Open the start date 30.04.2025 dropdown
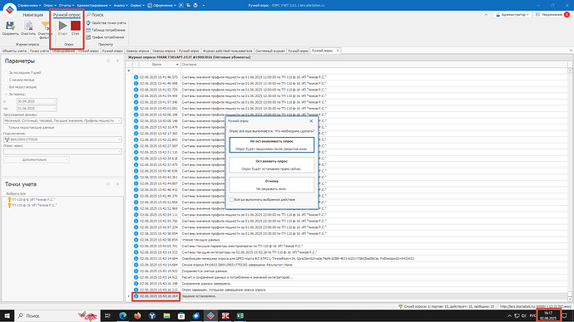The image size is (574, 322). pos(55,101)
